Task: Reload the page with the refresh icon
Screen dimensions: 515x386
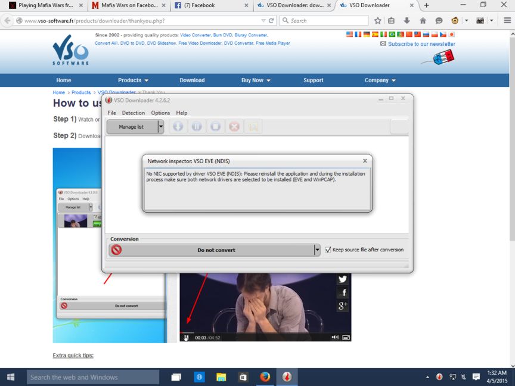Action: pos(271,21)
